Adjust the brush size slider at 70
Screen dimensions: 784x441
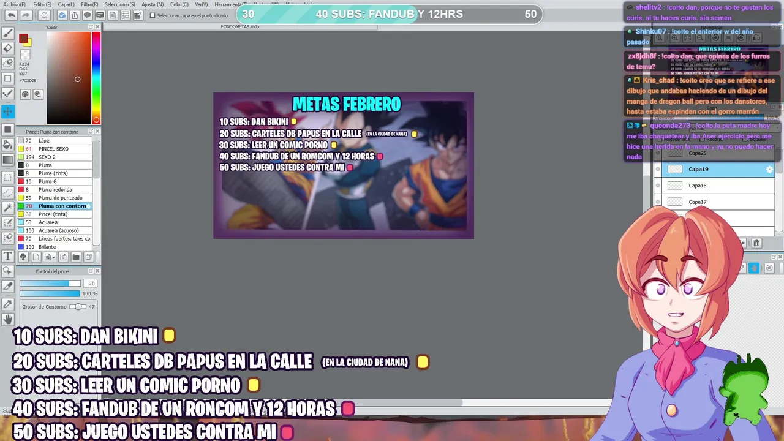[50, 284]
